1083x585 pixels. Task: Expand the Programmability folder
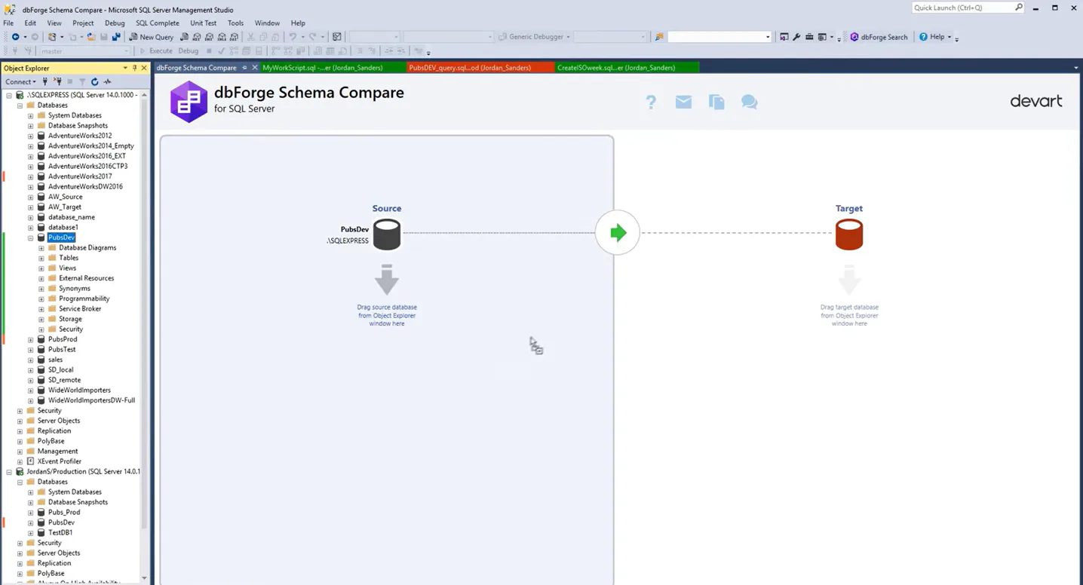pyautogui.click(x=41, y=299)
